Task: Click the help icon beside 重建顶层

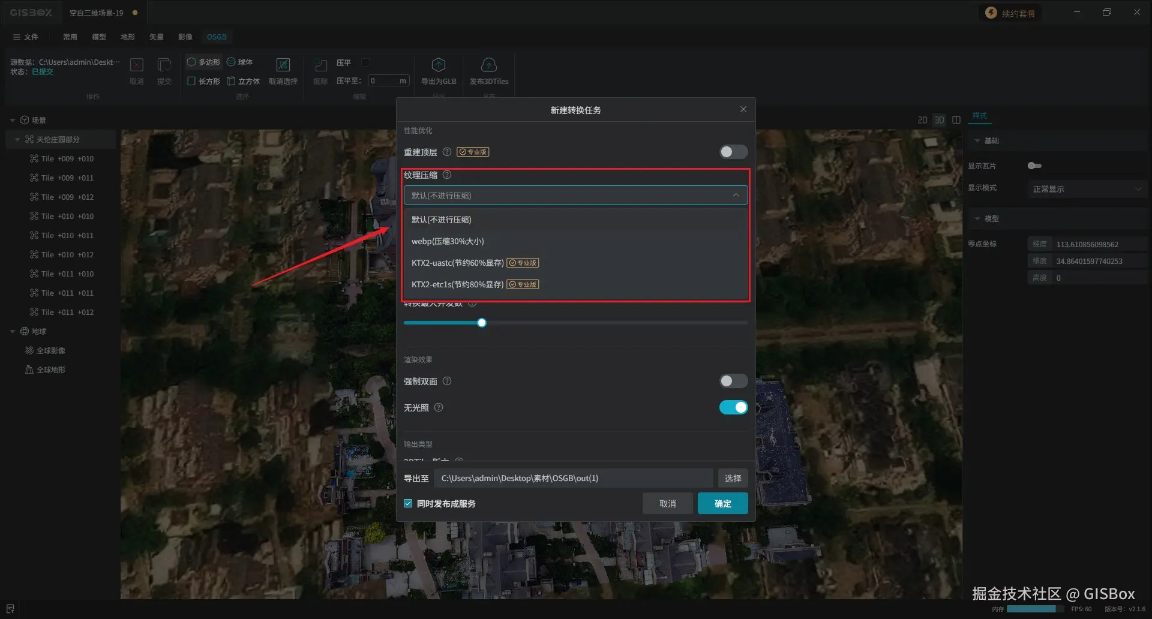Action: click(447, 152)
